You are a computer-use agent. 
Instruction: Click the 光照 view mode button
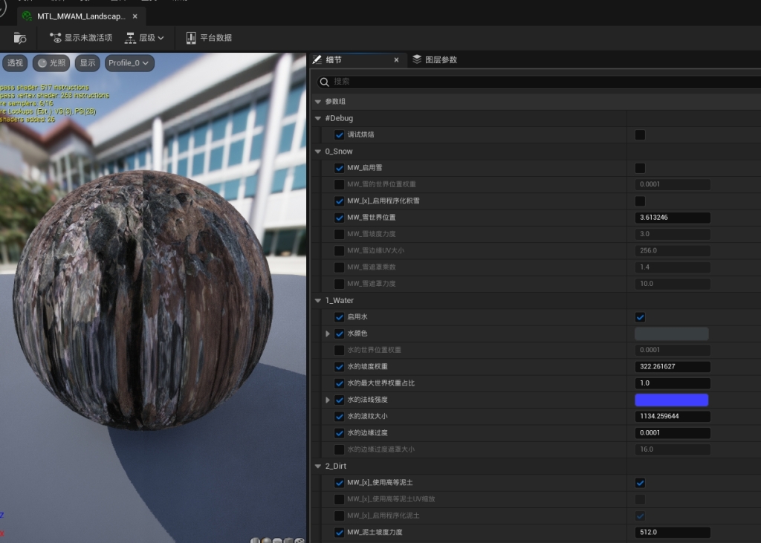[51, 63]
